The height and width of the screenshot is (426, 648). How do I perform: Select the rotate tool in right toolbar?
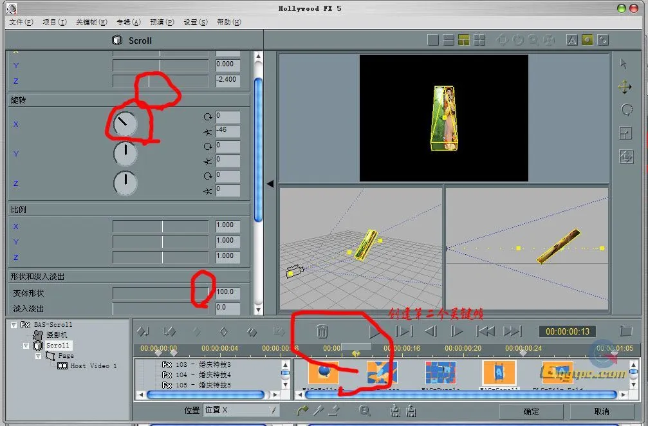click(626, 110)
